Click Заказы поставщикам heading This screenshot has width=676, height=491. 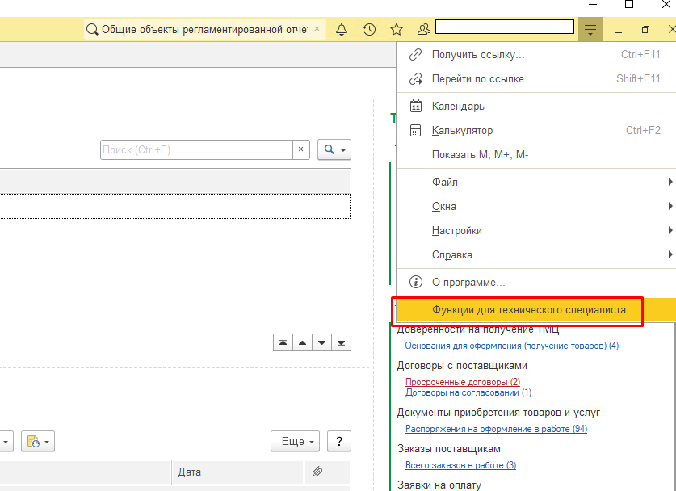pos(449,449)
